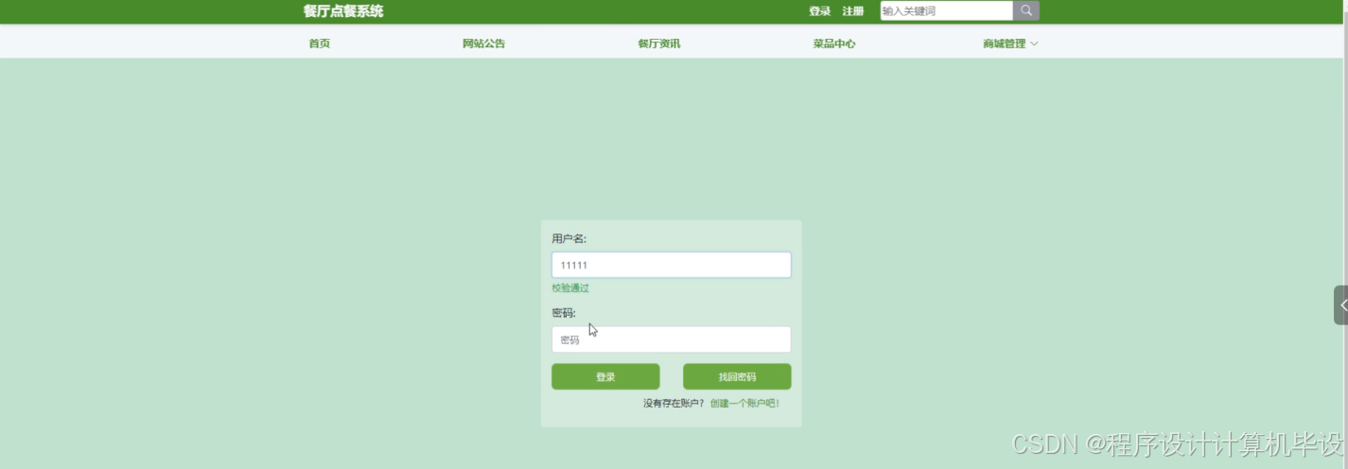Click the 注册 link in top bar
Screen dimensions: 1348x469
[x=853, y=11]
